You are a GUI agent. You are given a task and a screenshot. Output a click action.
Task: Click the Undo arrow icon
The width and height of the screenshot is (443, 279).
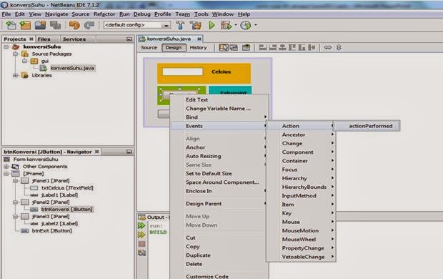pyautogui.click(x=74, y=26)
